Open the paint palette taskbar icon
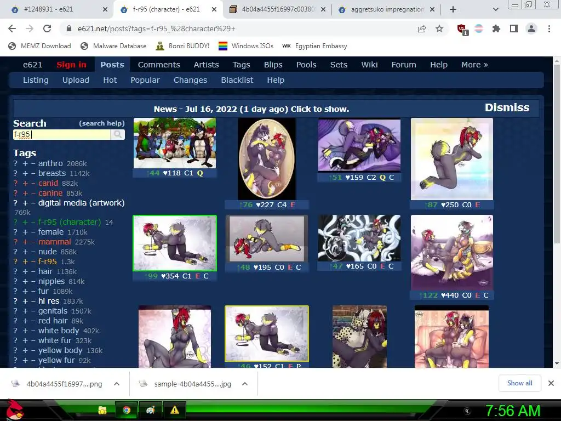The image size is (561, 421). pos(150,410)
